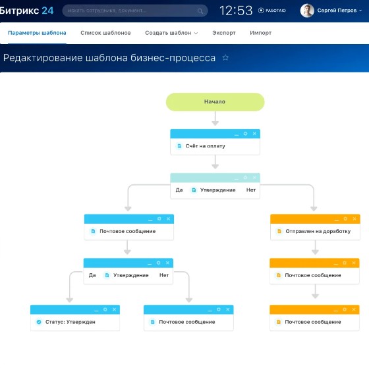Open Сергей Петров user menu

point(339,11)
